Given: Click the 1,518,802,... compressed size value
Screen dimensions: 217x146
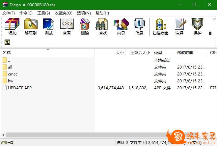Looking at the screenshot, I should pos(139,88).
